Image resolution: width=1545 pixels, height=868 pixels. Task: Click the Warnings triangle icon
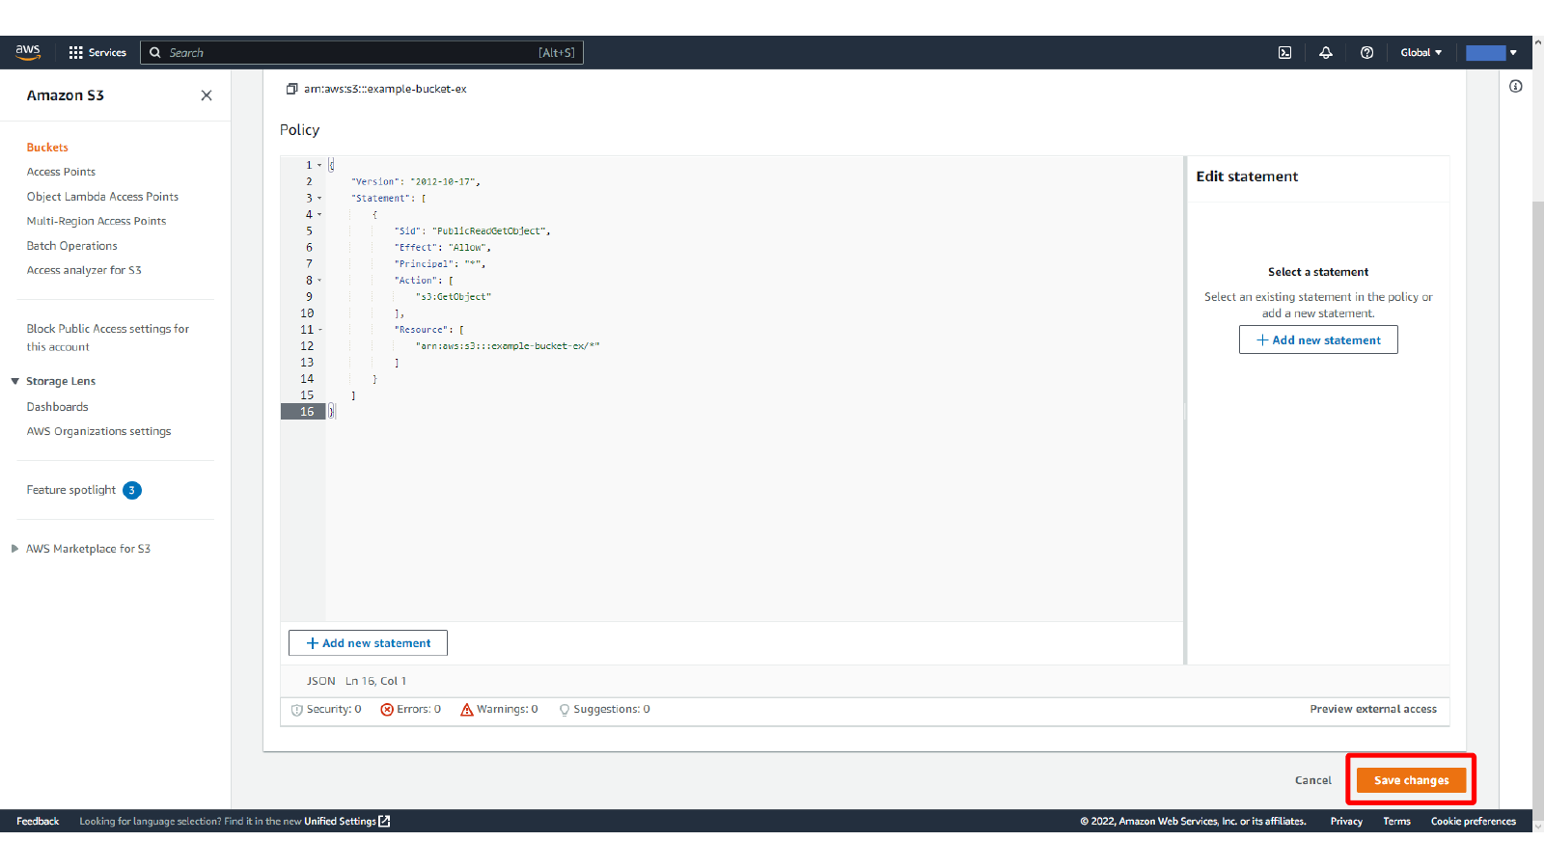[467, 710]
